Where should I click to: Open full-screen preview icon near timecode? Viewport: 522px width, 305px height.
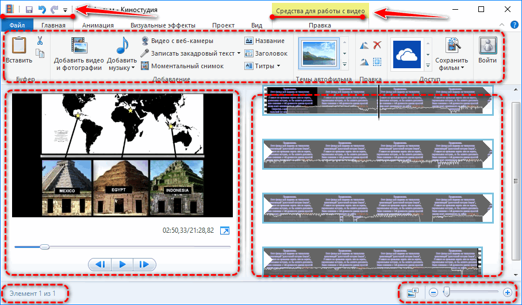click(x=225, y=230)
